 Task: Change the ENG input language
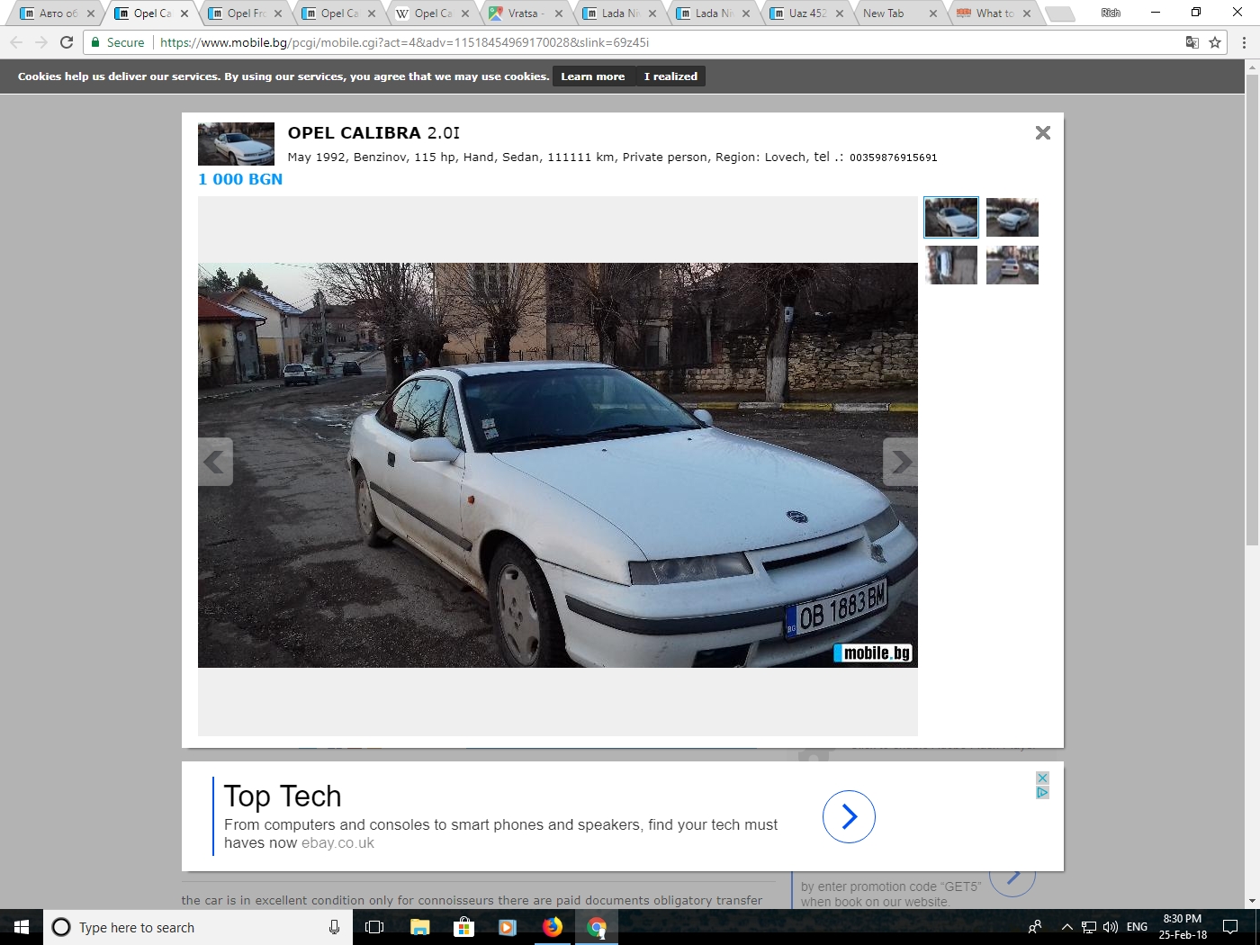click(1137, 927)
